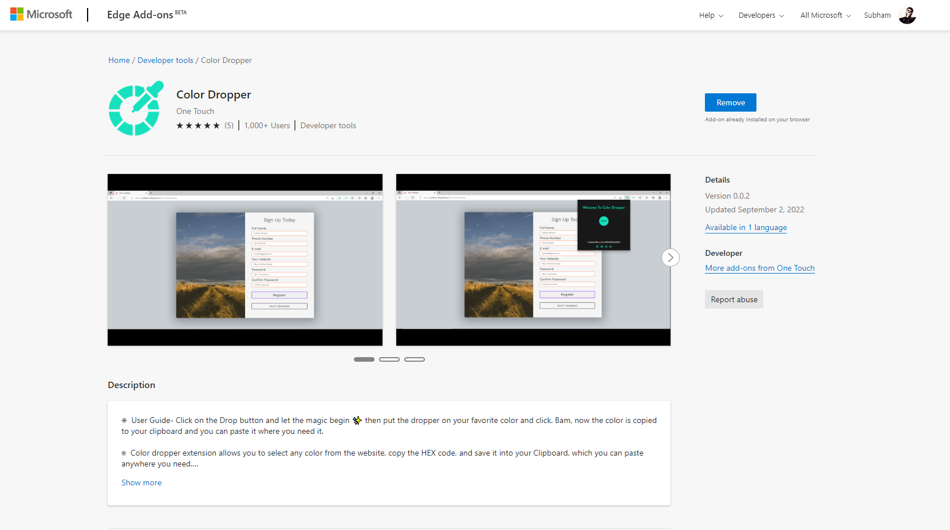Screen dimensions: 950x530
Task: Click the Color Dropper title heading
Action: [x=214, y=94]
